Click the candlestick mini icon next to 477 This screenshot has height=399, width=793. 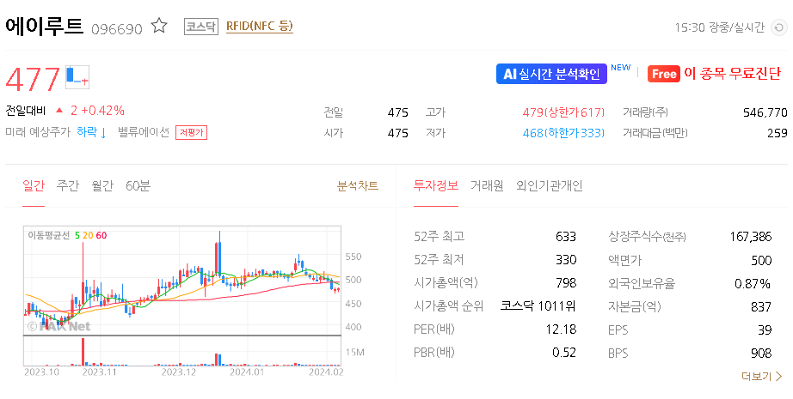77,77
